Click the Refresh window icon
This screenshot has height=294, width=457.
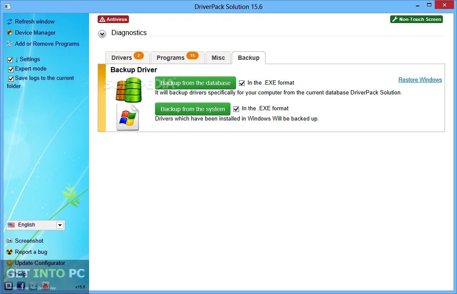[x=9, y=21]
